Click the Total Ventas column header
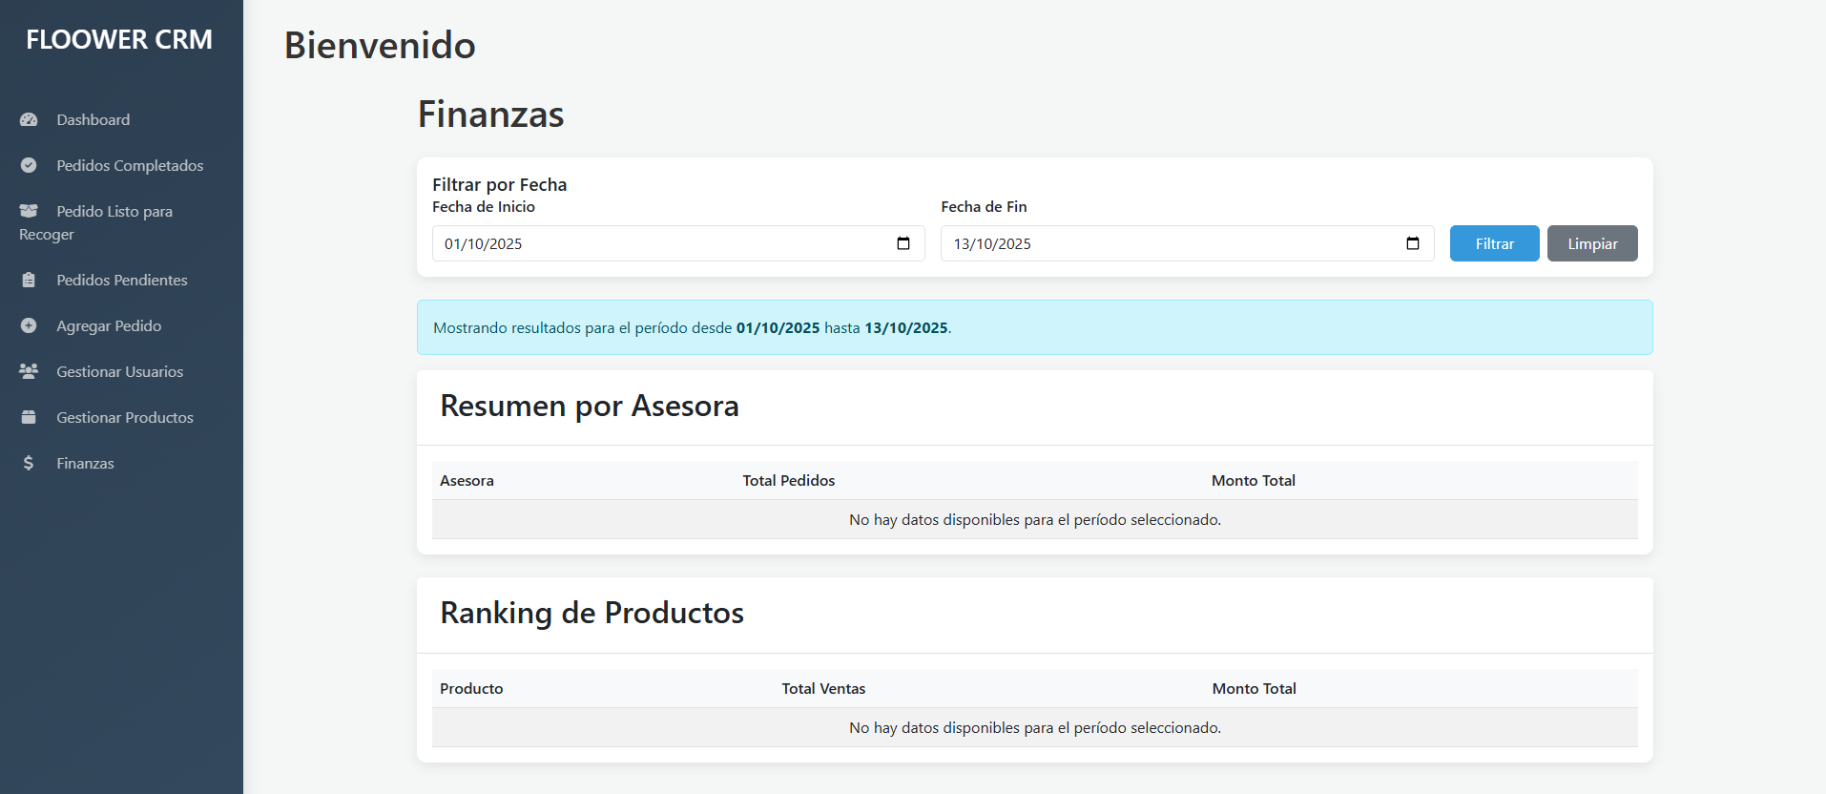 [x=823, y=689]
